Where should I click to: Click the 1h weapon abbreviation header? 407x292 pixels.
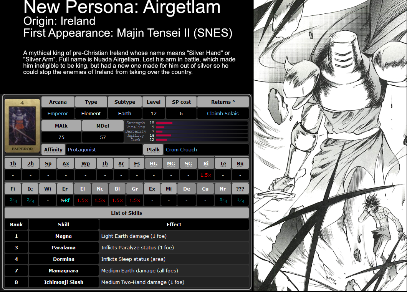point(13,164)
